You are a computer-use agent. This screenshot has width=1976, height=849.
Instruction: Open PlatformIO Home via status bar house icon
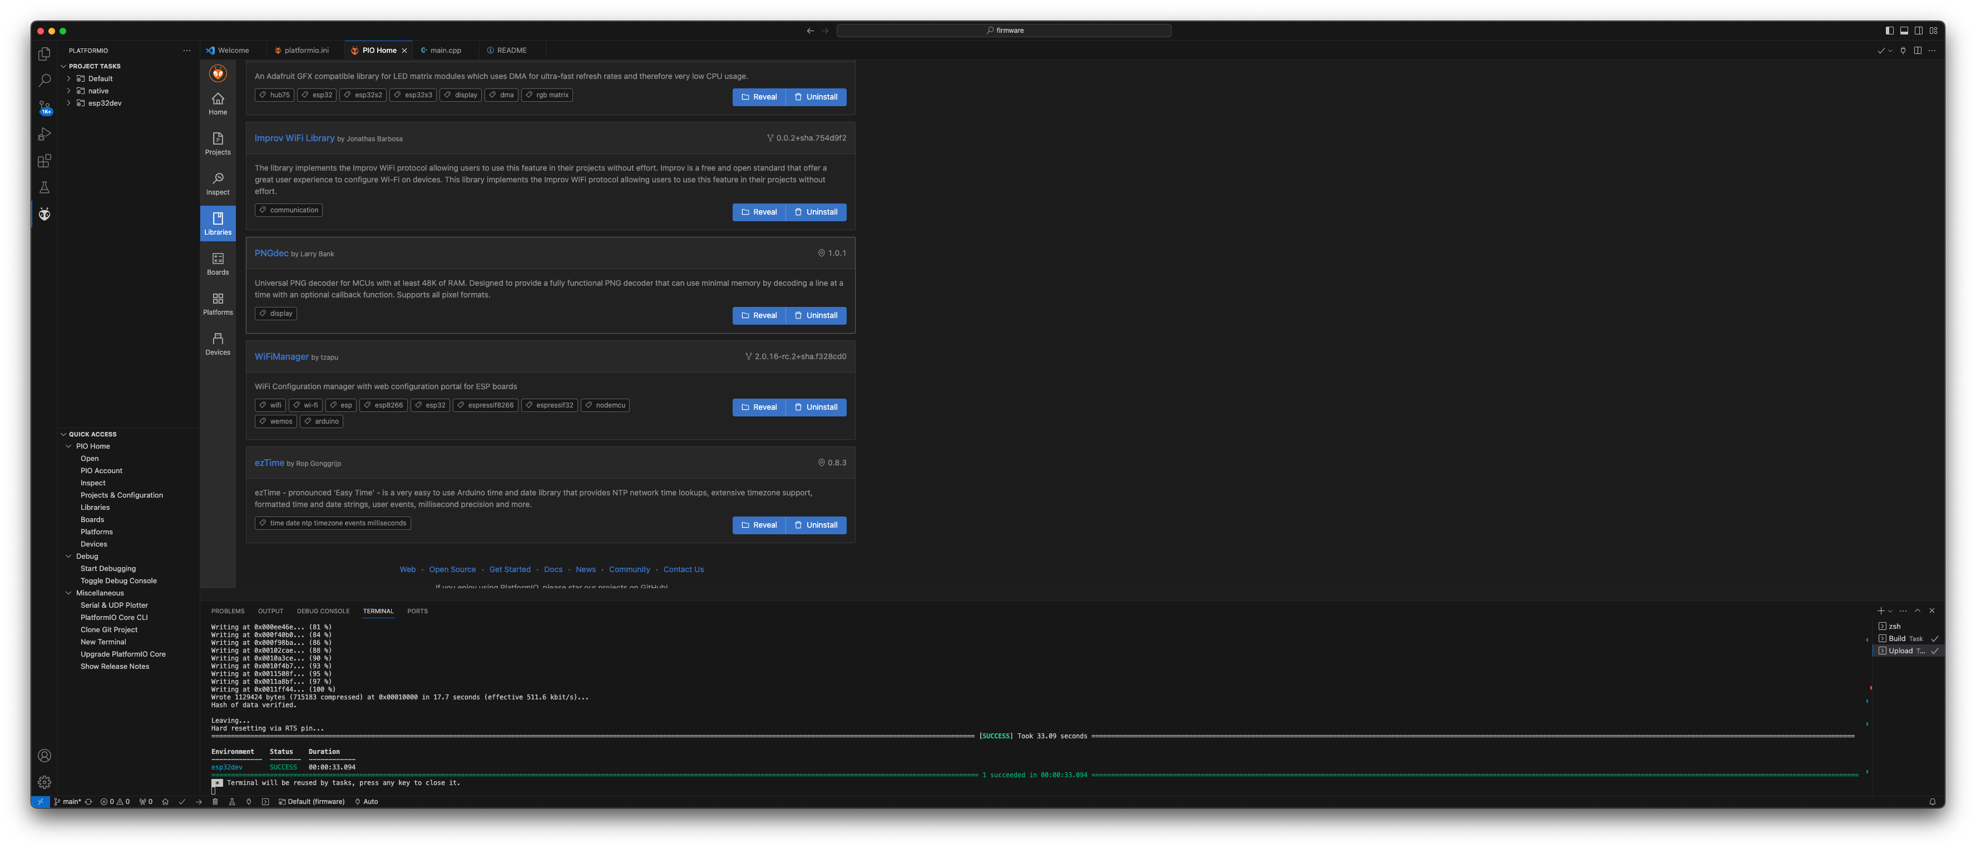pyautogui.click(x=166, y=801)
